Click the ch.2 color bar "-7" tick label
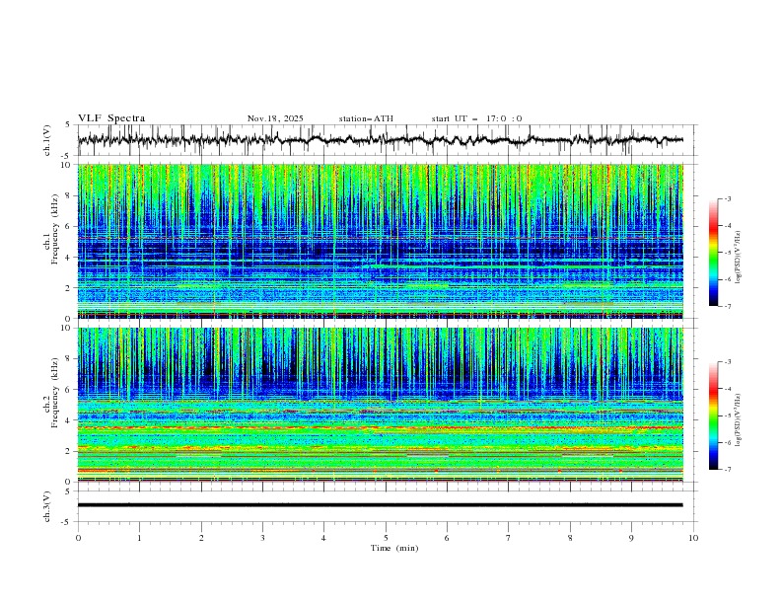The height and width of the screenshot is (604, 781). 728,470
